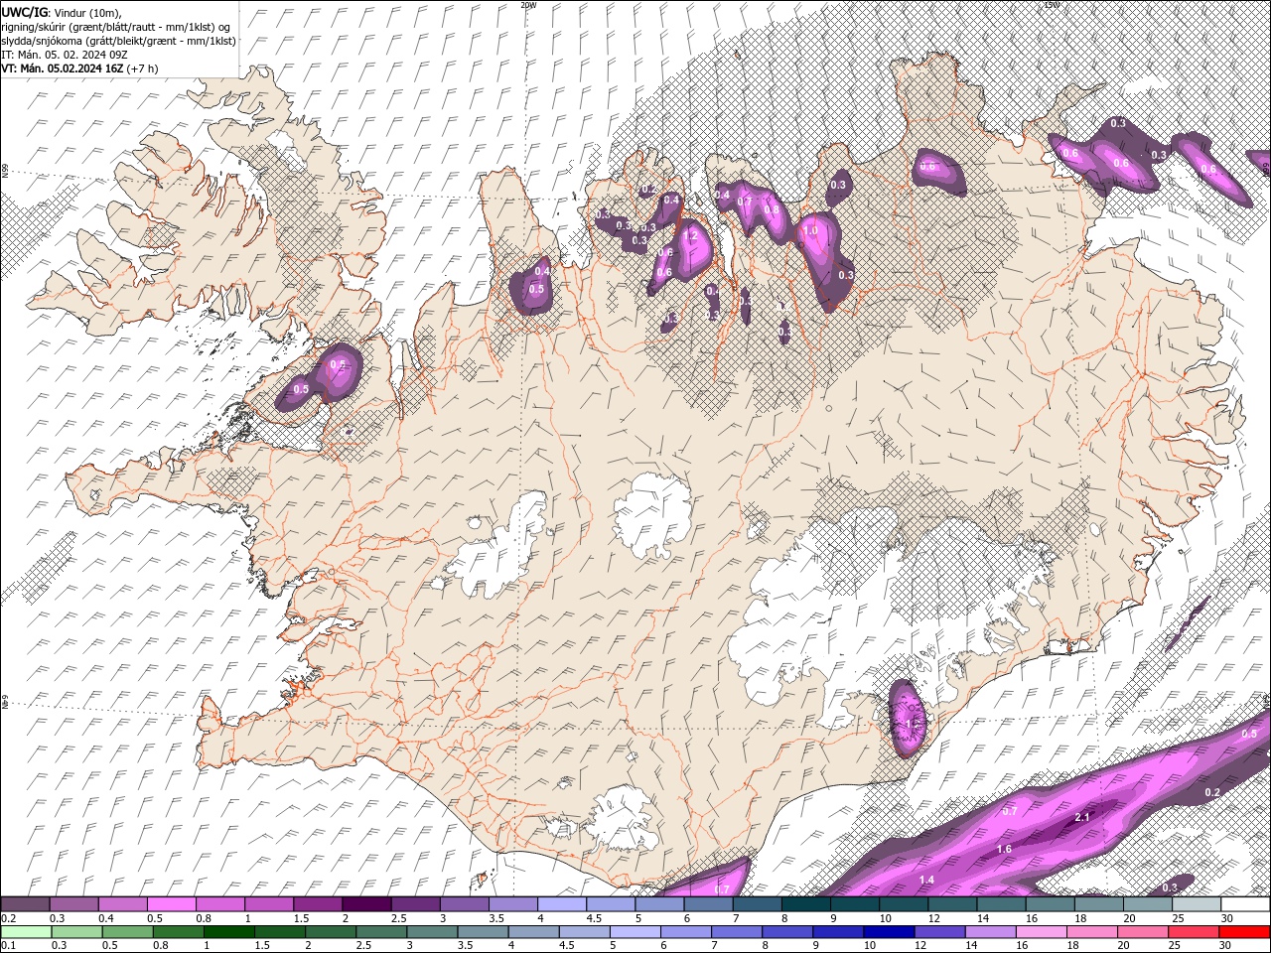Image resolution: width=1271 pixels, height=953 pixels.
Task: Select the snow scale dark teal swatch for 8
Action: point(807,904)
